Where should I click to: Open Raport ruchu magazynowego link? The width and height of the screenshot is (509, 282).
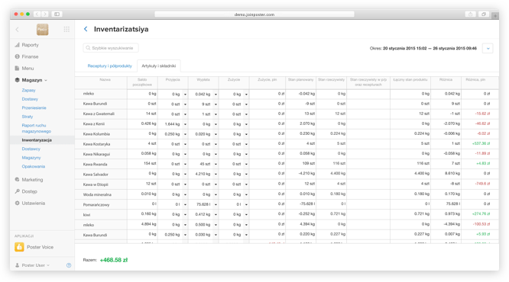click(x=37, y=128)
